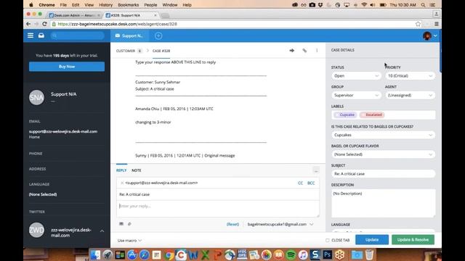Collapse the zzz-welovejira.desk-mail.com customer section

tap(102, 231)
